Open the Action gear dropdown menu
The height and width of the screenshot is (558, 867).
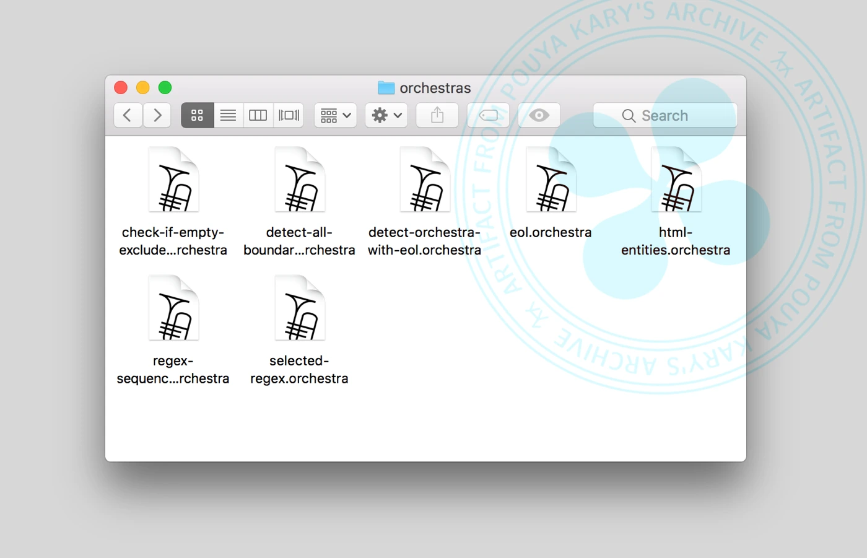[386, 115]
